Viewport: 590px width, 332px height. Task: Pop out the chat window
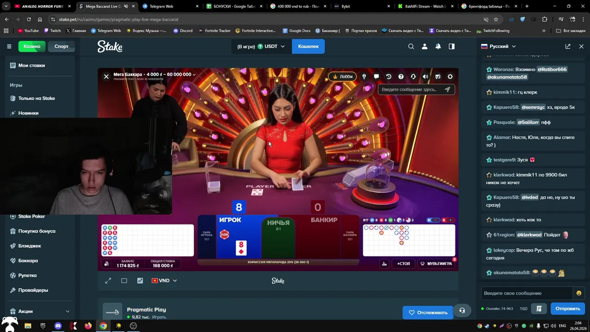pyautogui.click(x=568, y=46)
